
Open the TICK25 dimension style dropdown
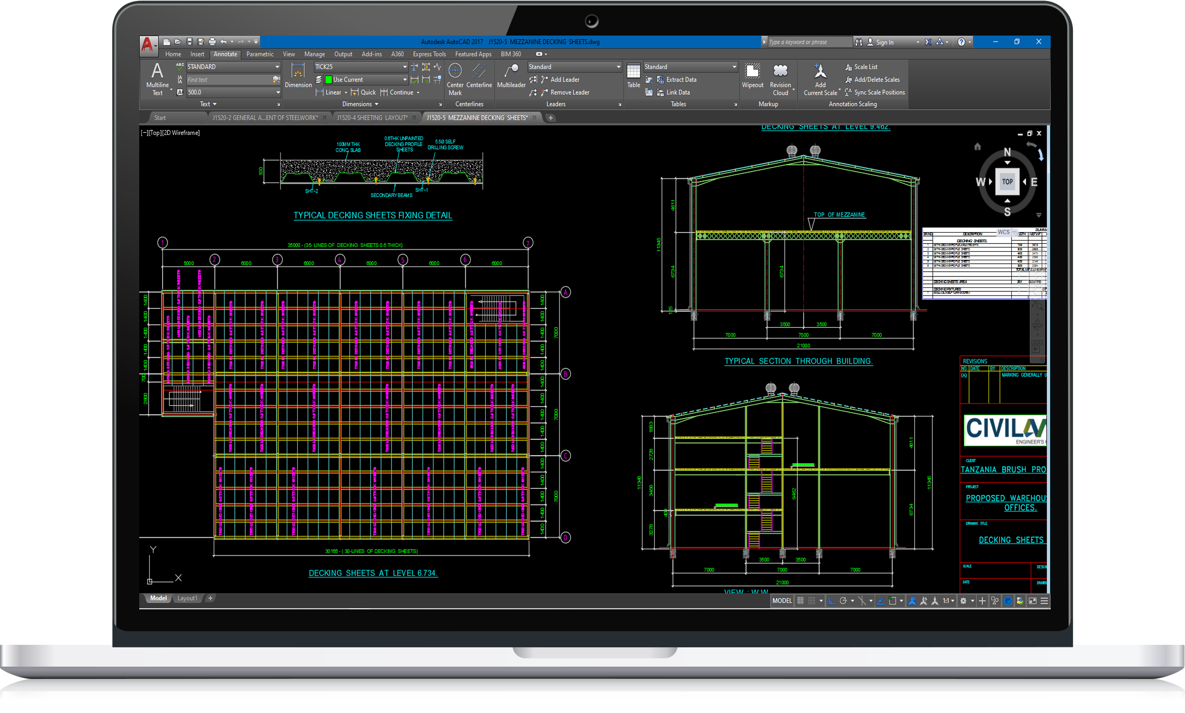(x=361, y=67)
